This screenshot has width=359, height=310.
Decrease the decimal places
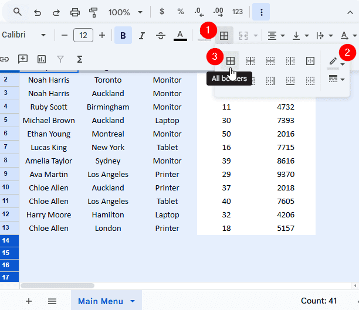pyautogui.click(x=199, y=12)
